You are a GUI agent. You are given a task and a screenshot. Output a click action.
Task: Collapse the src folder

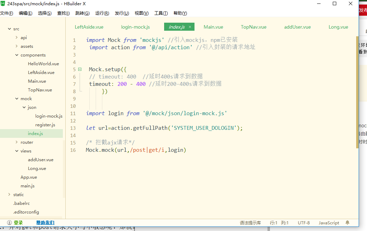tap(9, 29)
